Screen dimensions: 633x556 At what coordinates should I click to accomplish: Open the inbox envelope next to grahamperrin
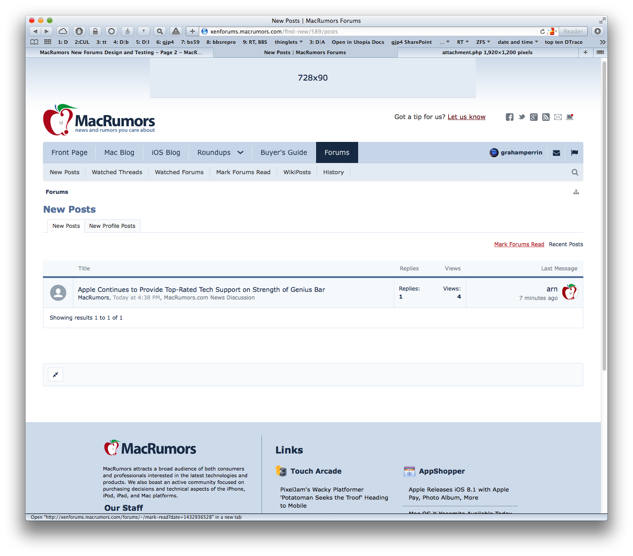click(556, 153)
